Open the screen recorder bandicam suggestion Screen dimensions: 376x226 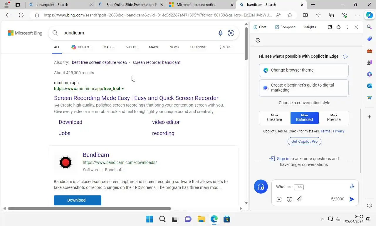156,62
